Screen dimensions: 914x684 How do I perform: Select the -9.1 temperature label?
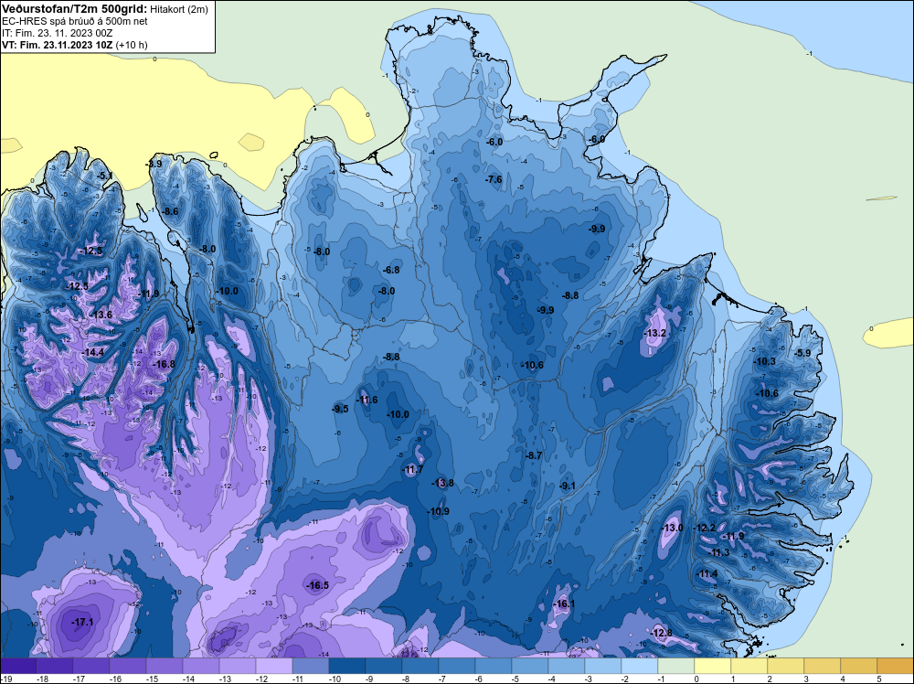568,486
